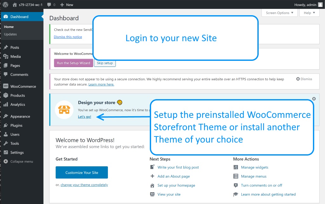Click the home icon beside site name

click(15, 4)
